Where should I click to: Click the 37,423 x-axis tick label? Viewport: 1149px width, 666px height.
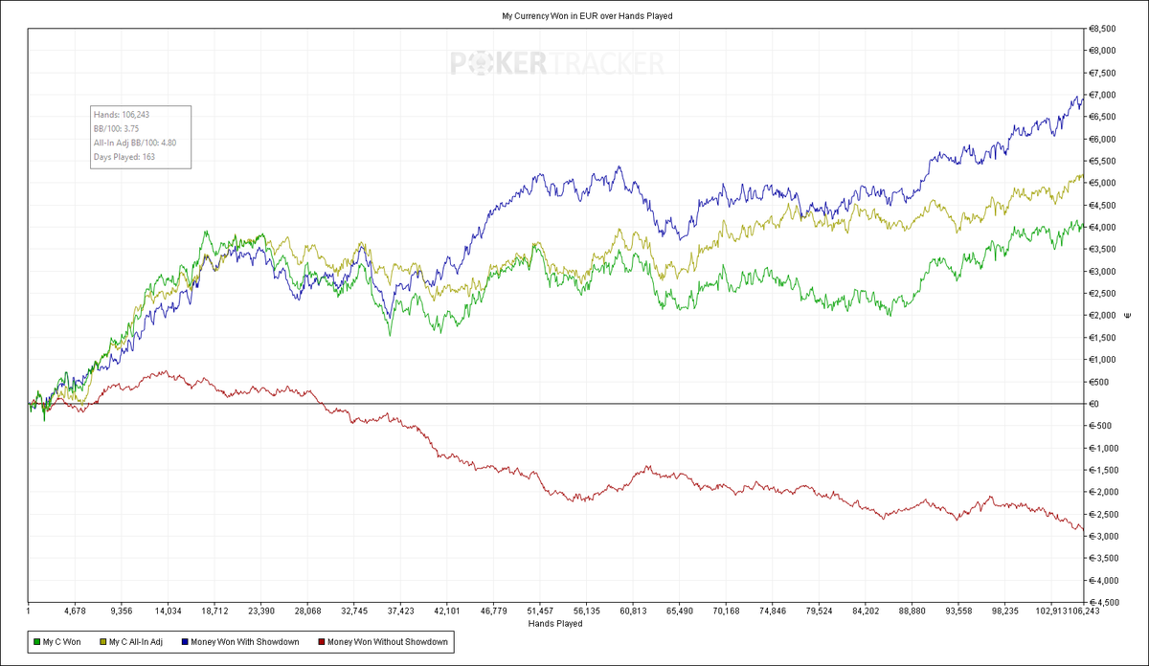click(400, 610)
